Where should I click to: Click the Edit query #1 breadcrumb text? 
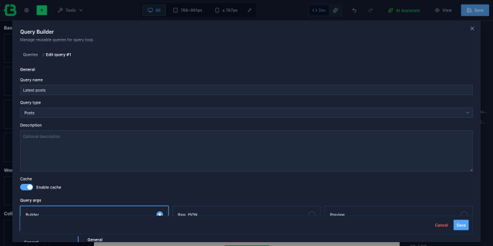[x=58, y=54]
